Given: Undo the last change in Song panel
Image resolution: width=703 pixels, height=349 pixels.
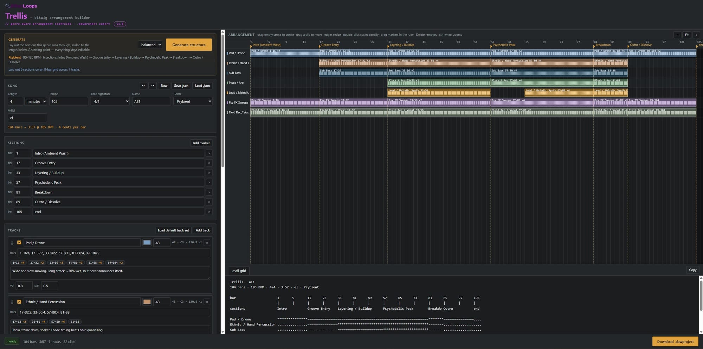Looking at the screenshot, I should click(143, 86).
